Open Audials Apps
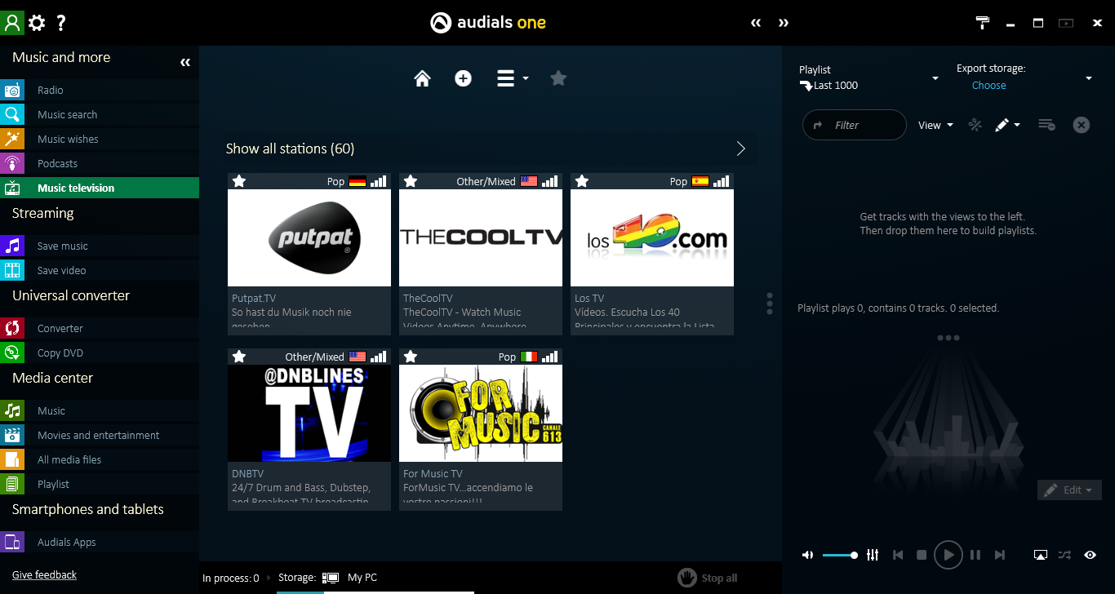This screenshot has height=594, width=1115. click(100, 542)
